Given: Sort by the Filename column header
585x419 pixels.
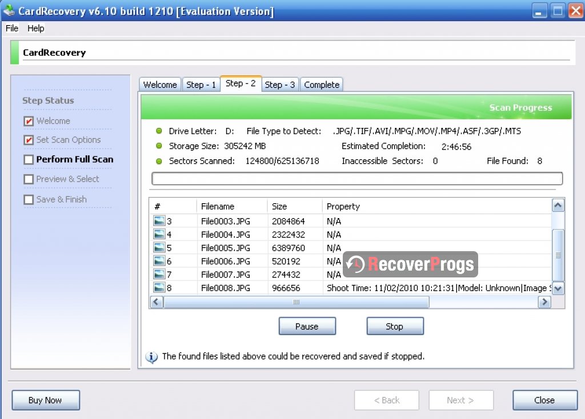Looking at the screenshot, I should (x=232, y=206).
